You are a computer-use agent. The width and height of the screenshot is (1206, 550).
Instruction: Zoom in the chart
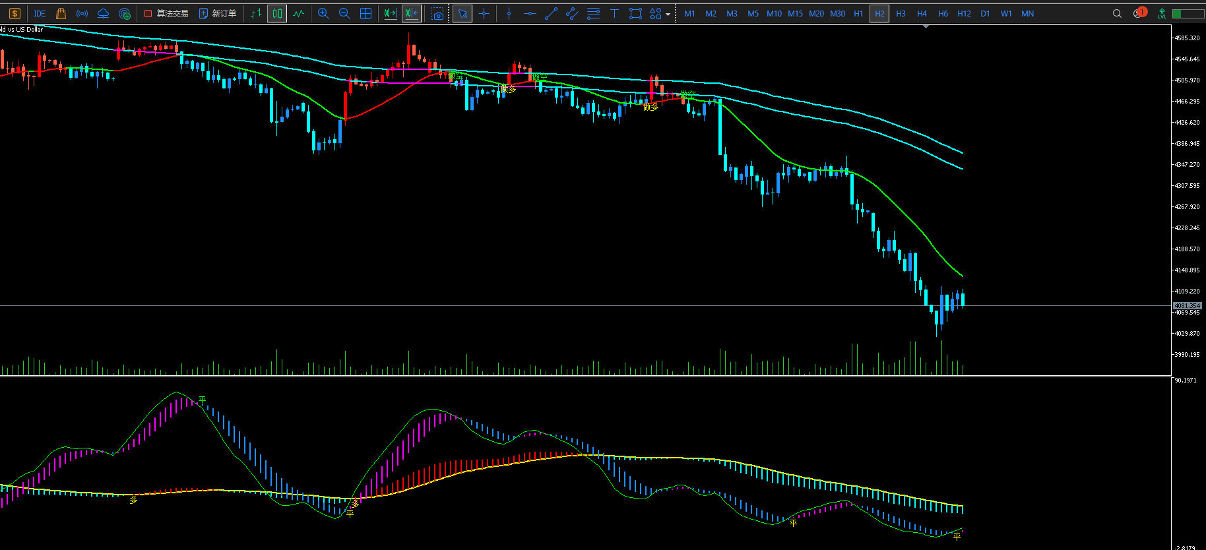pyautogui.click(x=323, y=13)
